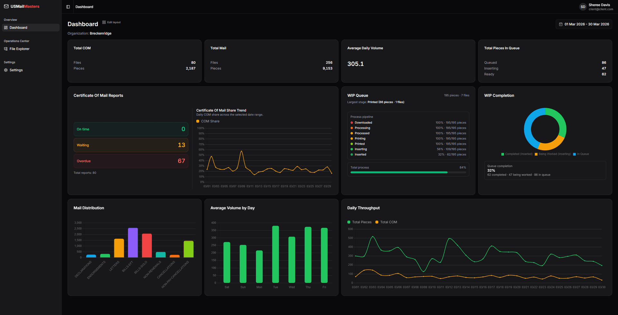The height and width of the screenshot is (315, 618).
Task: Hide the Total Pieces series in Daily Throughput
Action: point(359,222)
